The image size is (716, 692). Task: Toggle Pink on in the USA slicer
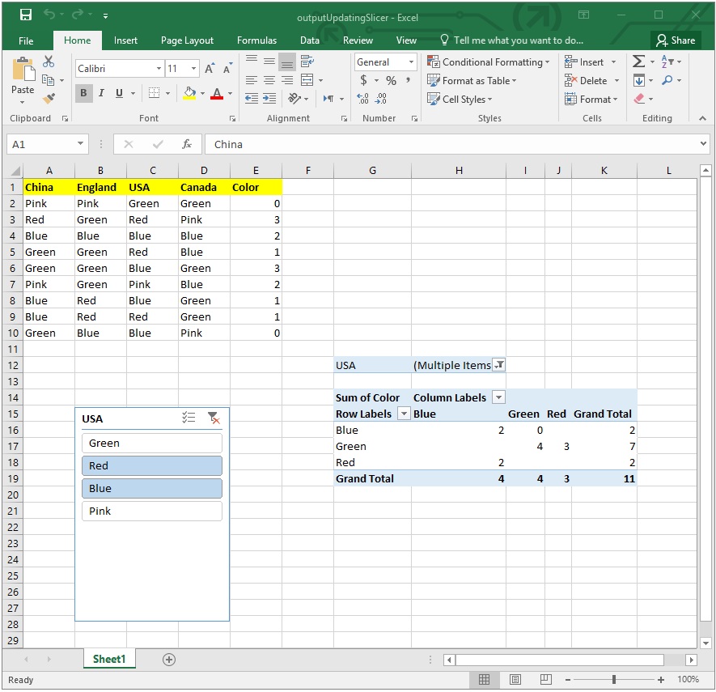[x=151, y=511]
